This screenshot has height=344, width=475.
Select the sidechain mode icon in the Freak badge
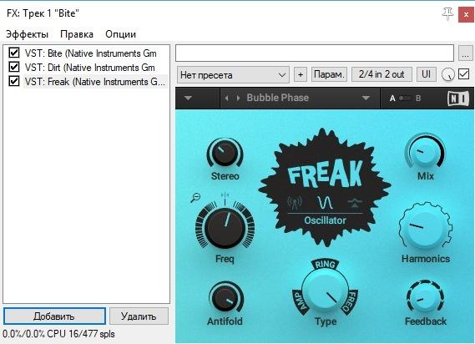click(x=354, y=203)
